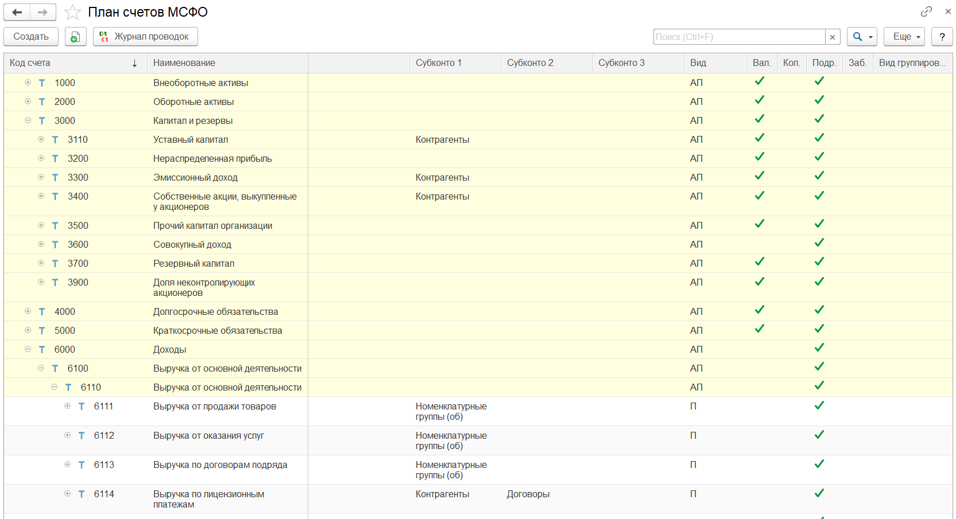Screen dimensions: 956x519
Task: Click Подр. checkmark for Совокупный доход
Action: [x=819, y=243]
